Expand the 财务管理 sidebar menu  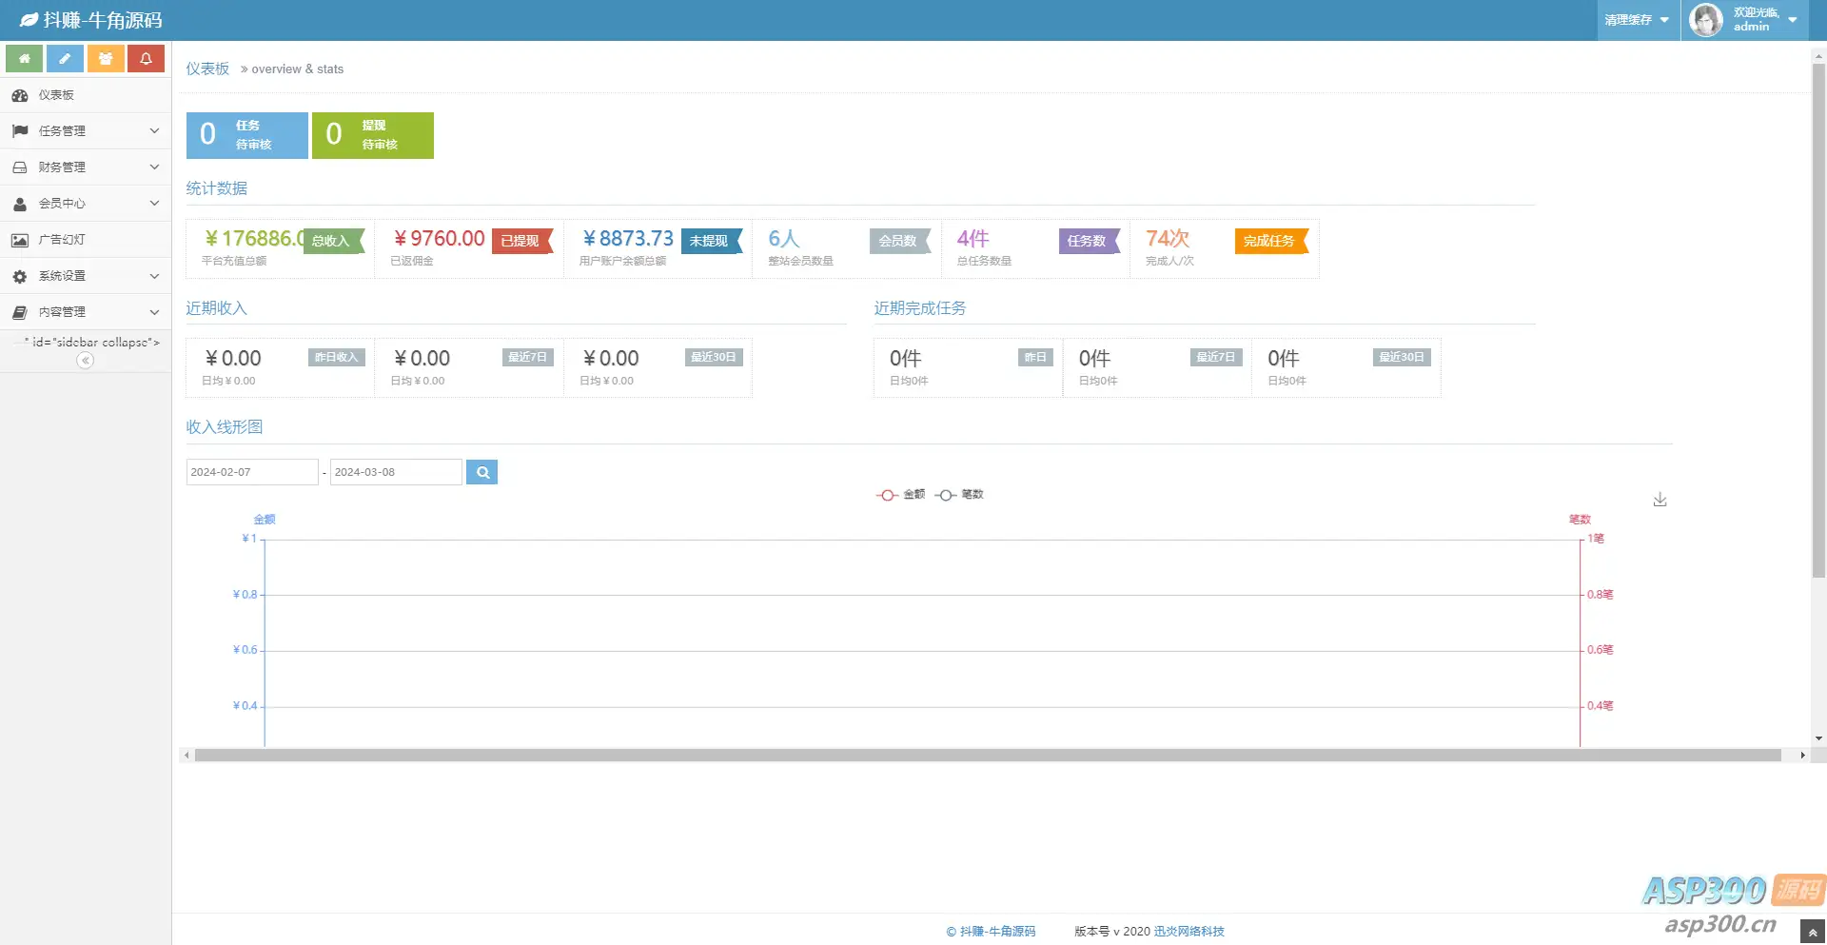click(x=86, y=167)
